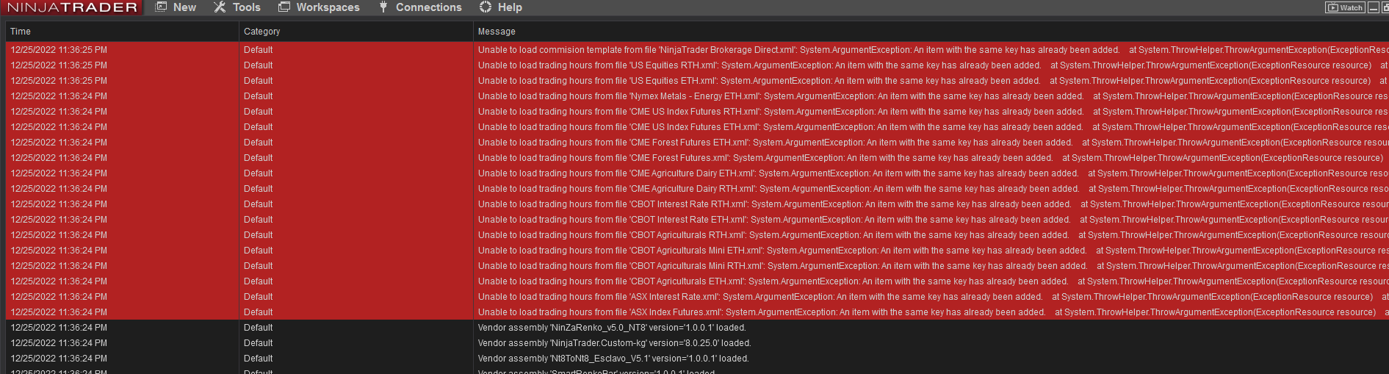Select the CBOT Agriculturals ETH.xml error message
Image resolution: width=1389 pixels, height=374 pixels.
(x=933, y=281)
